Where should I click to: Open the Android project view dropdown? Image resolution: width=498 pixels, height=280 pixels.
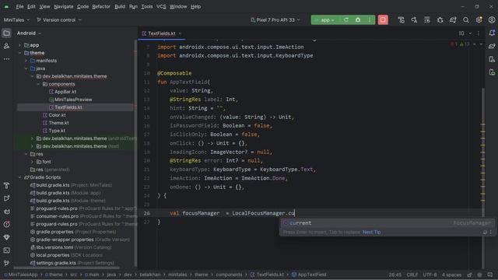pos(29,33)
